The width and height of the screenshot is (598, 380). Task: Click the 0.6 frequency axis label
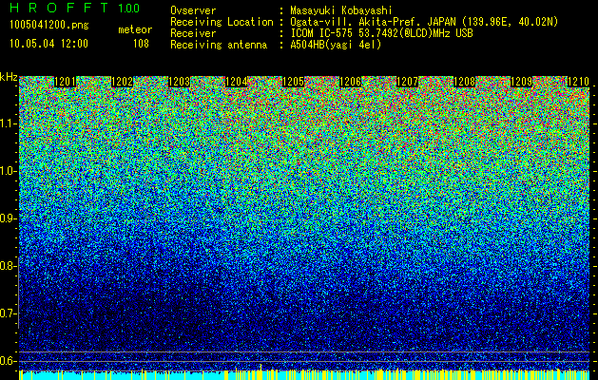[7, 361]
